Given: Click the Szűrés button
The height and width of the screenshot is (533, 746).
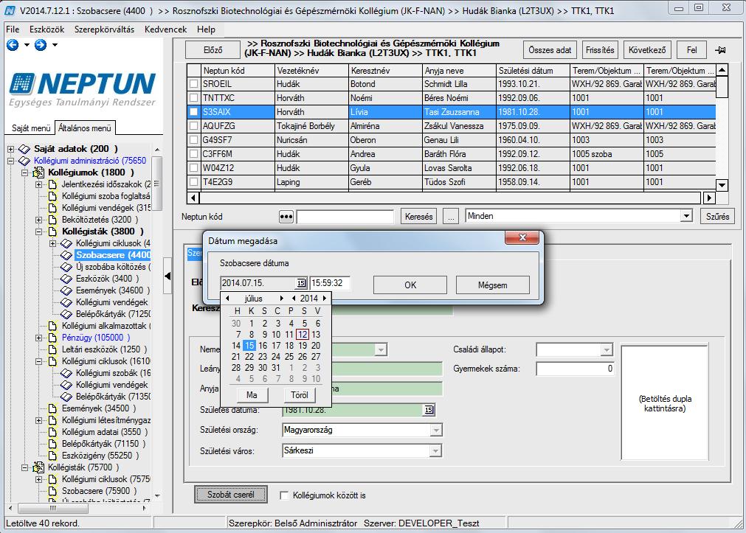Looking at the screenshot, I should (x=717, y=217).
